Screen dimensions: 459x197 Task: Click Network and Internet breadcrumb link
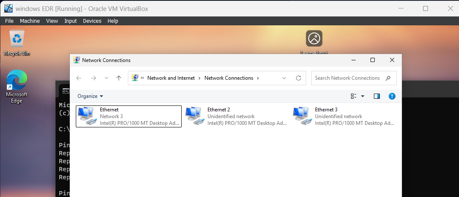click(x=171, y=78)
